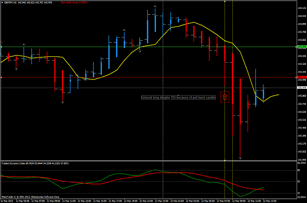Click price scale label 142.055

click(x=302, y=152)
